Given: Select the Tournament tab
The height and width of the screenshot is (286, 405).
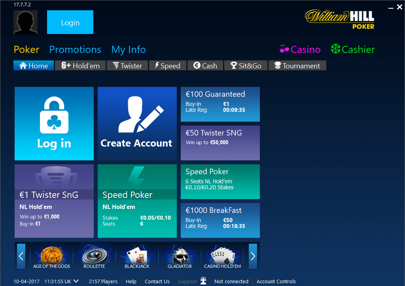Looking at the screenshot, I should coord(297,66).
